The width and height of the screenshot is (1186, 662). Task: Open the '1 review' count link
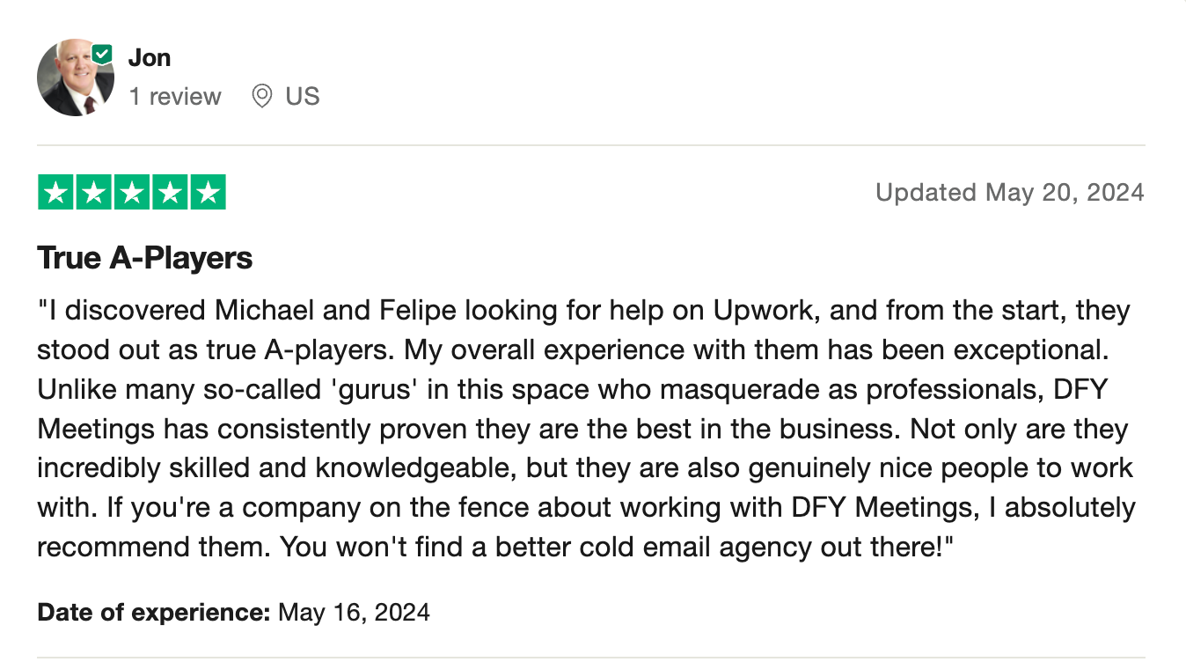tap(175, 96)
